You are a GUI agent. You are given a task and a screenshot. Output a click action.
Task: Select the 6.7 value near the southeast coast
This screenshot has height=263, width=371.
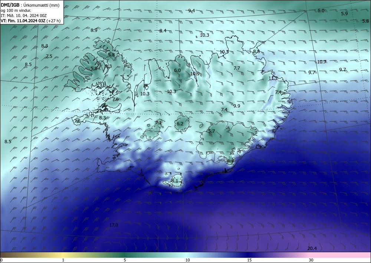click(x=231, y=161)
